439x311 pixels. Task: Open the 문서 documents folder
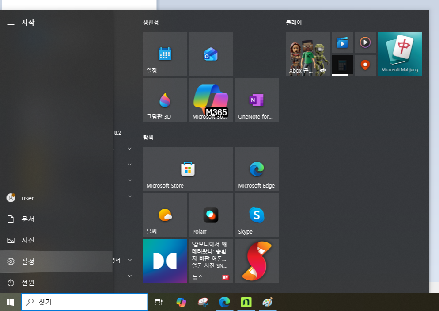click(56, 219)
